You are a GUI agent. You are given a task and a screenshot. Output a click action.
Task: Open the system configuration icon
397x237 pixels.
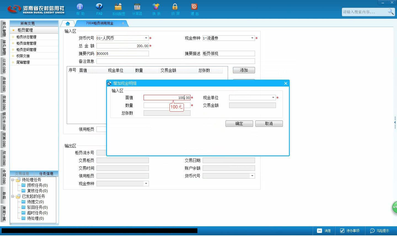click(118, 7)
